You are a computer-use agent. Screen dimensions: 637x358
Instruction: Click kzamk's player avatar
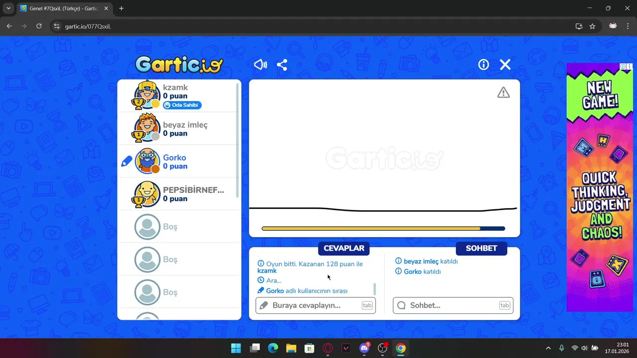click(x=147, y=95)
